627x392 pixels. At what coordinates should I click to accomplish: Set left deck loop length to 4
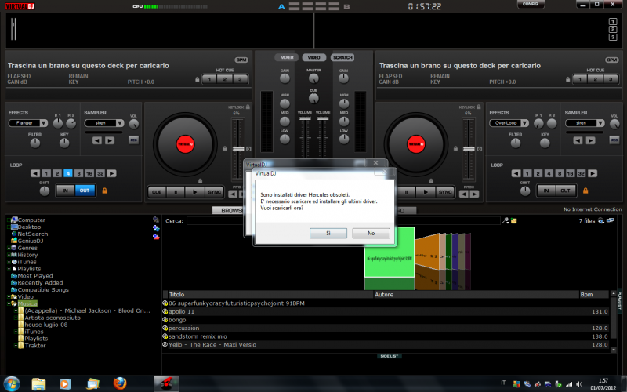68,173
